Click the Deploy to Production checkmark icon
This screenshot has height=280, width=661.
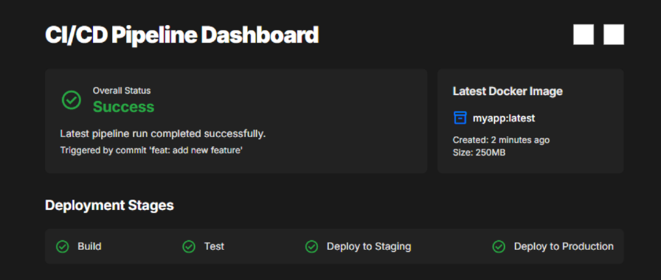tap(499, 246)
